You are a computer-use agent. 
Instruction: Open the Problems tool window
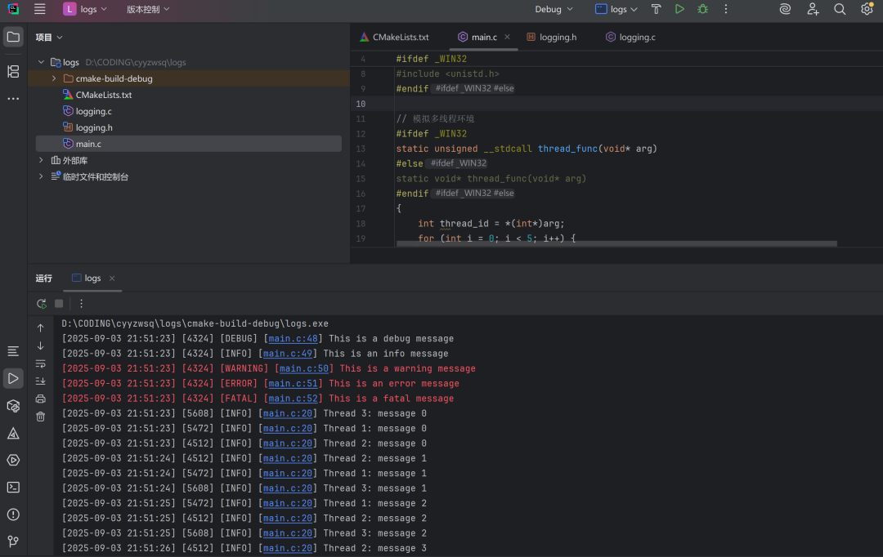click(x=13, y=515)
